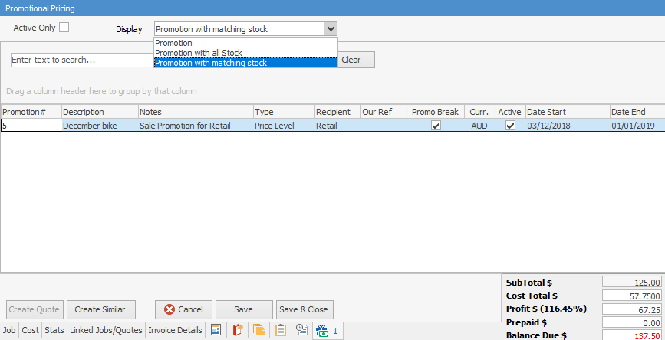
Task: Select the promotion number 5 cell
Action: click(31, 126)
